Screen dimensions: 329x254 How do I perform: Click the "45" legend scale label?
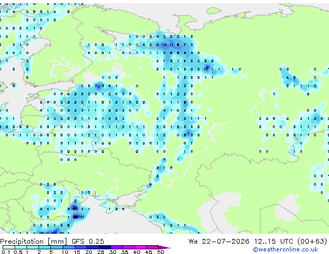pos(148,252)
